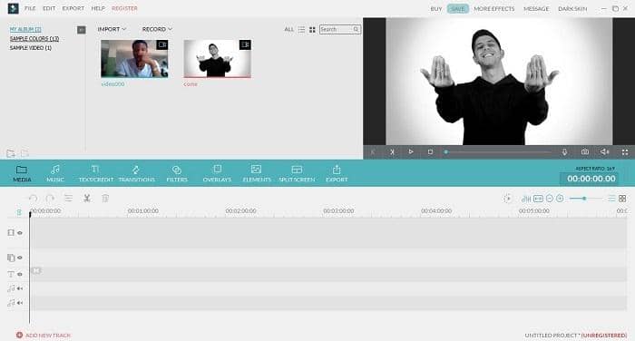The width and height of the screenshot is (635, 341).
Task: Click the timeline render preview icon
Action: pyautogui.click(x=507, y=199)
